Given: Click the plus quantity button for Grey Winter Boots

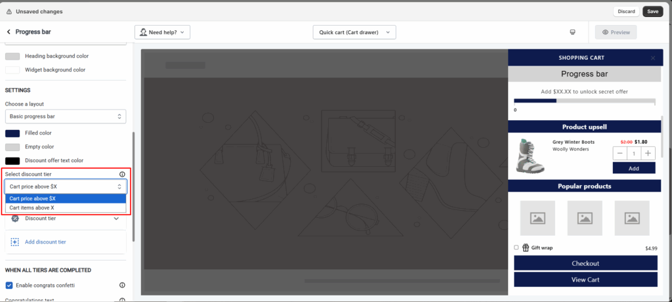Looking at the screenshot, I should [648, 153].
